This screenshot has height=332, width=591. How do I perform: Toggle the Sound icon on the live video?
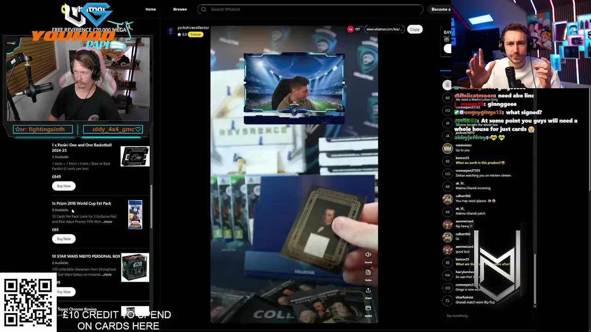pyautogui.click(x=368, y=255)
